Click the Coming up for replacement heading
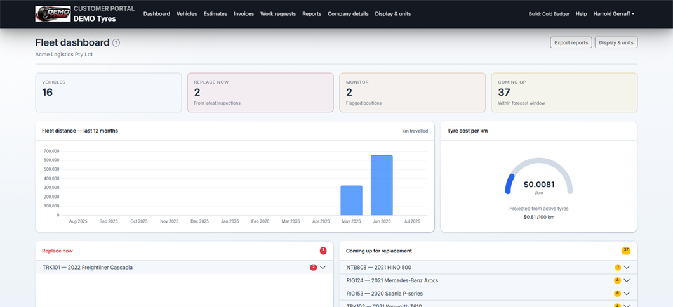This screenshot has width=673, height=307. (379, 251)
